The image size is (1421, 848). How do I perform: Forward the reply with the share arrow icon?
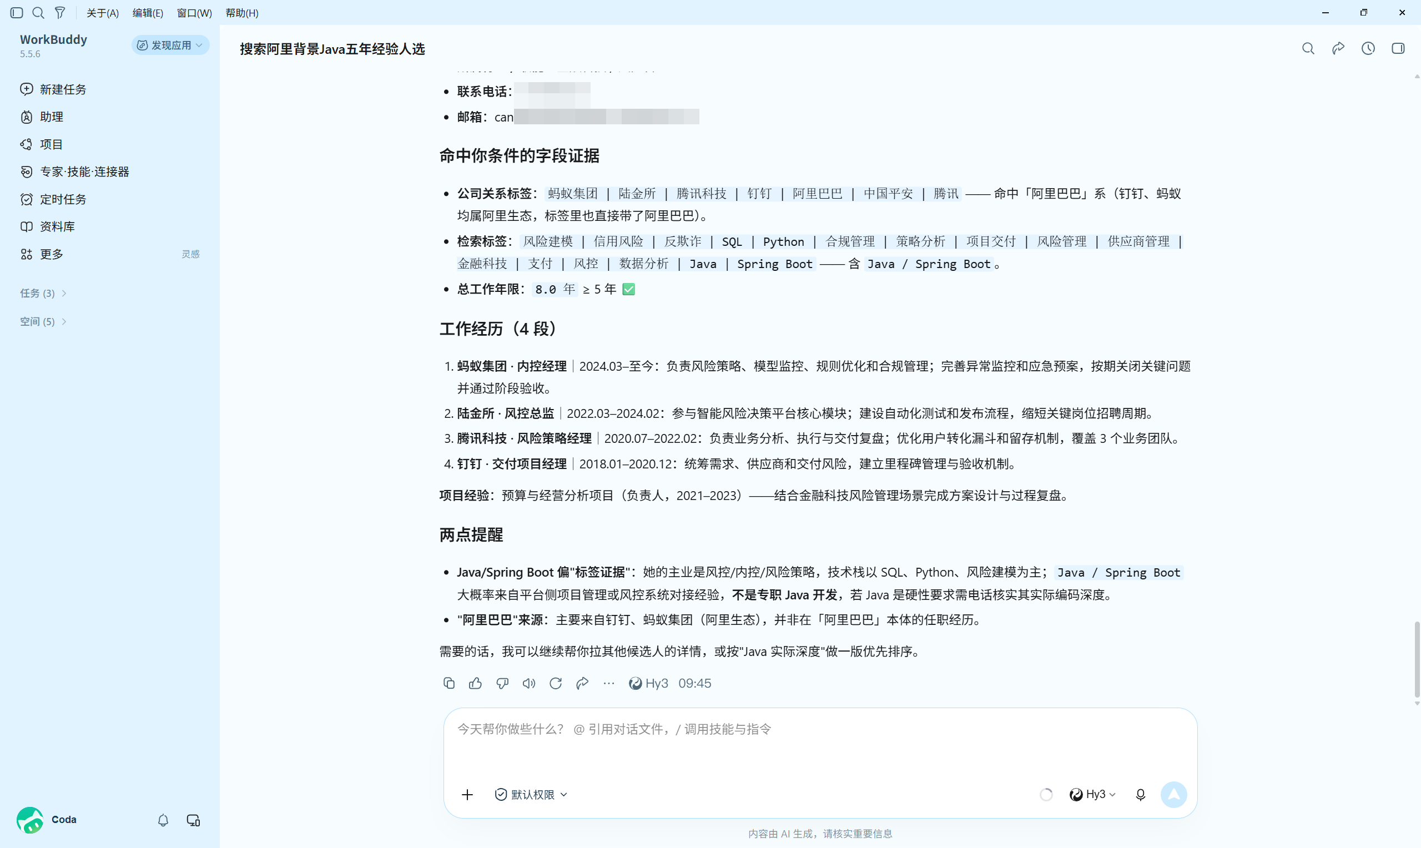582,683
